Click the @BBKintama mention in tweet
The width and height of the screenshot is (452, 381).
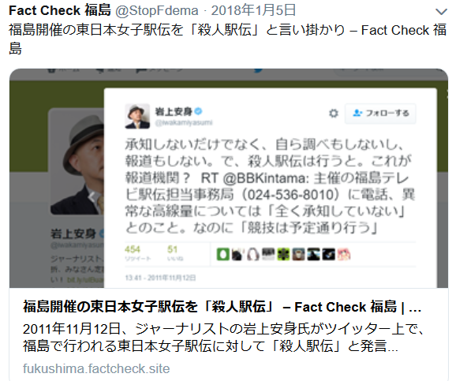click(264, 178)
